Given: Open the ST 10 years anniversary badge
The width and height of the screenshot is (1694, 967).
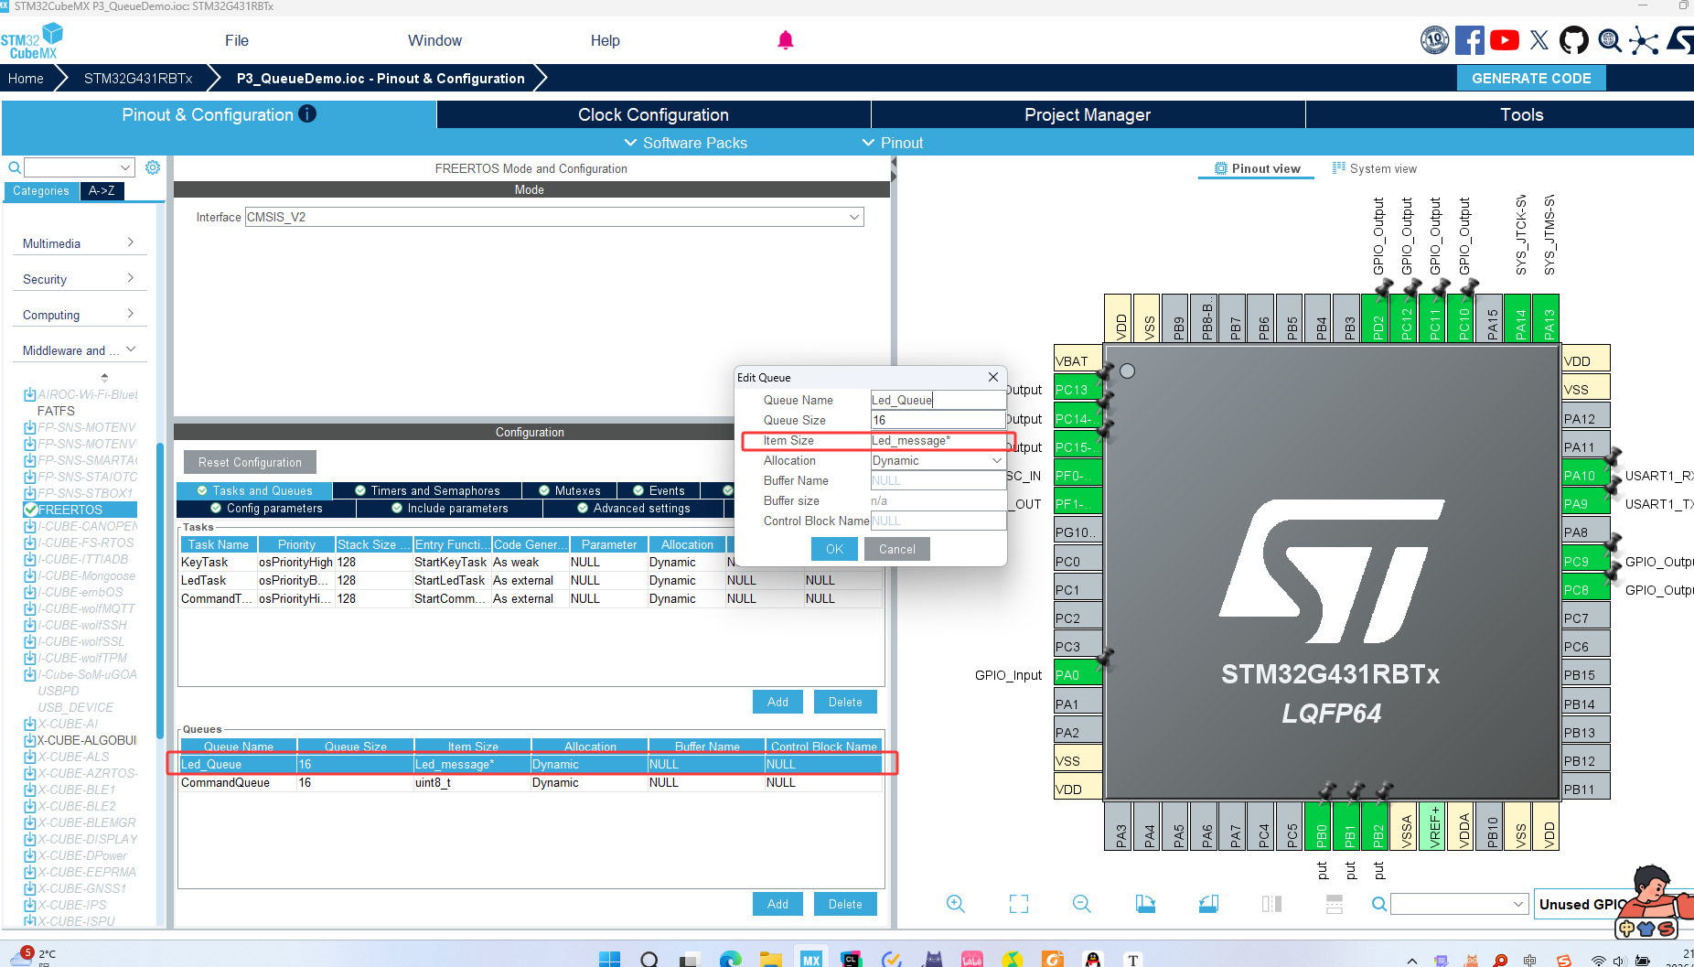Looking at the screenshot, I should coord(1435,40).
